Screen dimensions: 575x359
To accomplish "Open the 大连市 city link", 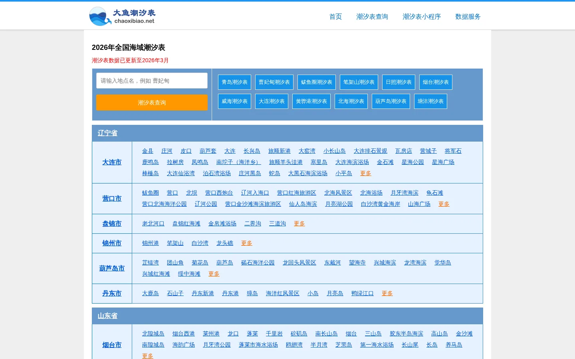I will pos(112,162).
